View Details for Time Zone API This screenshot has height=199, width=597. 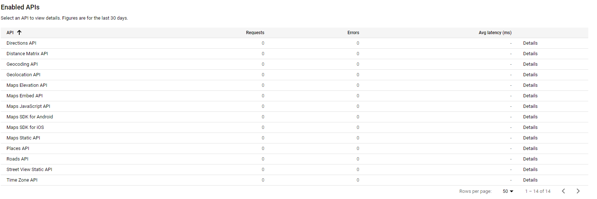pyautogui.click(x=530, y=180)
